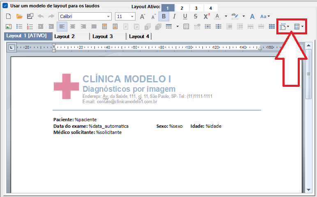The height and width of the screenshot is (197, 317).
Task: Uncheck 'Usar um modelo de layout' checkbox
Action: pos(5,6)
